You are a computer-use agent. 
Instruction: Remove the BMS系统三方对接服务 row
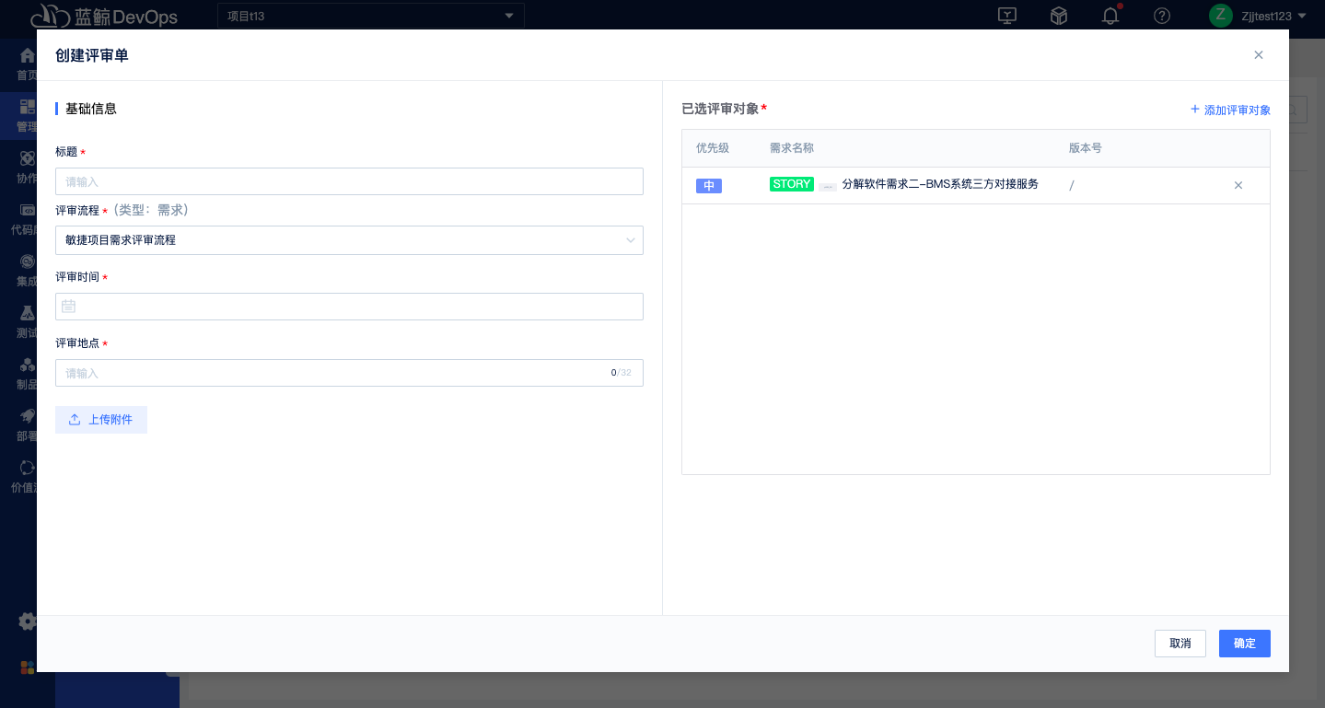pyautogui.click(x=1238, y=185)
